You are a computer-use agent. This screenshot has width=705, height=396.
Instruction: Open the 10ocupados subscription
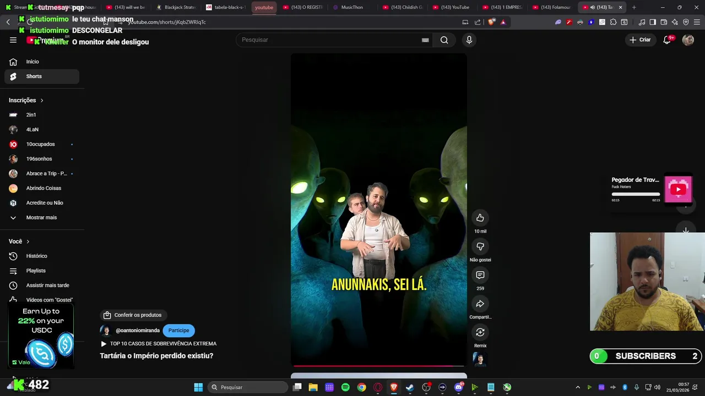42,144
